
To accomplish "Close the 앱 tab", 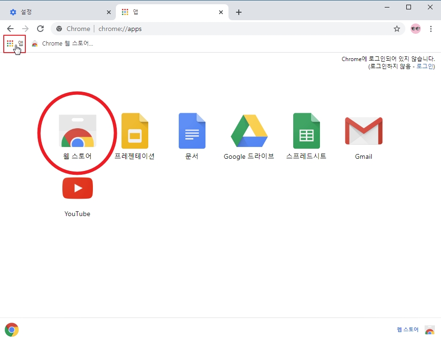I will tap(221, 12).
